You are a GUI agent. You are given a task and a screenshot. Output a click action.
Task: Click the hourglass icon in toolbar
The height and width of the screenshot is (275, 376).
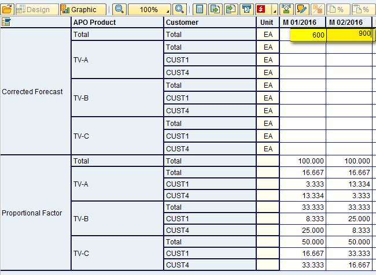click(246, 9)
